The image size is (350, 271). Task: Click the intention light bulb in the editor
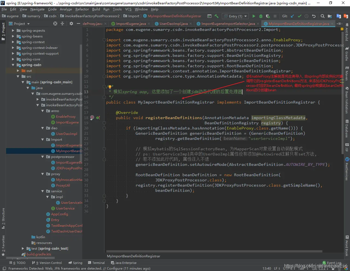[110, 87]
